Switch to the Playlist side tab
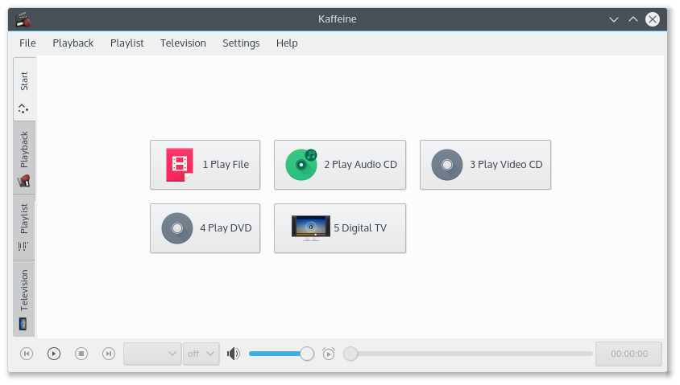Screen dimensions: 680x385 [x=24, y=227]
